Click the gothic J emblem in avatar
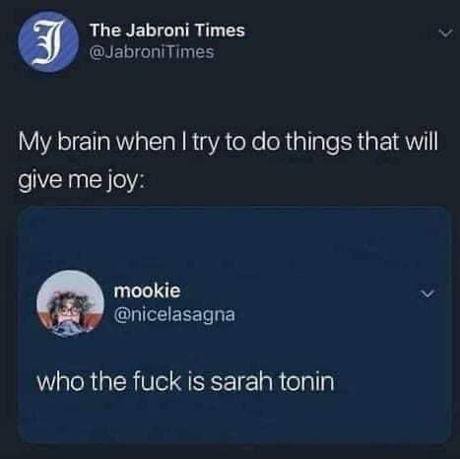The image size is (460, 459). 48,42
